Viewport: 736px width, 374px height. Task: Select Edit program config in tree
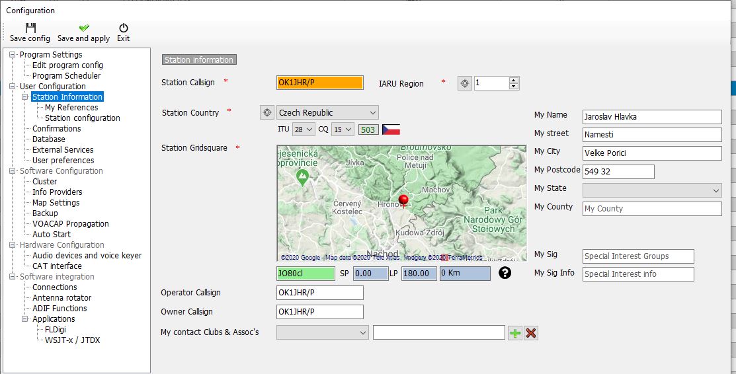[x=67, y=65]
